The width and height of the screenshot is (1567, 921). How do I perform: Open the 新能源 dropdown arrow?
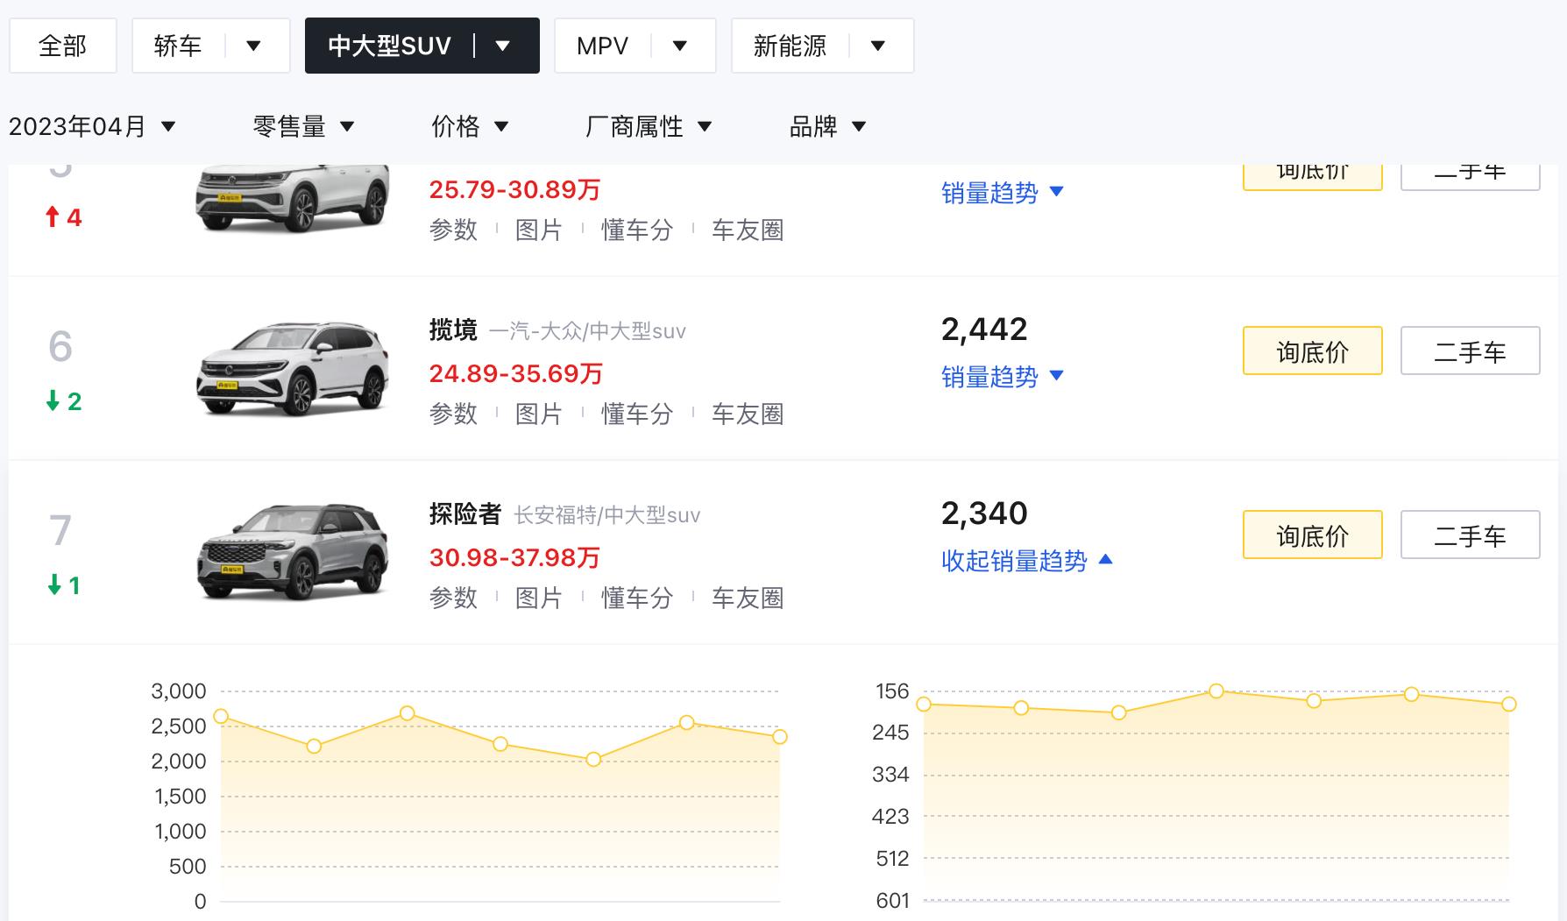[x=878, y=46]
